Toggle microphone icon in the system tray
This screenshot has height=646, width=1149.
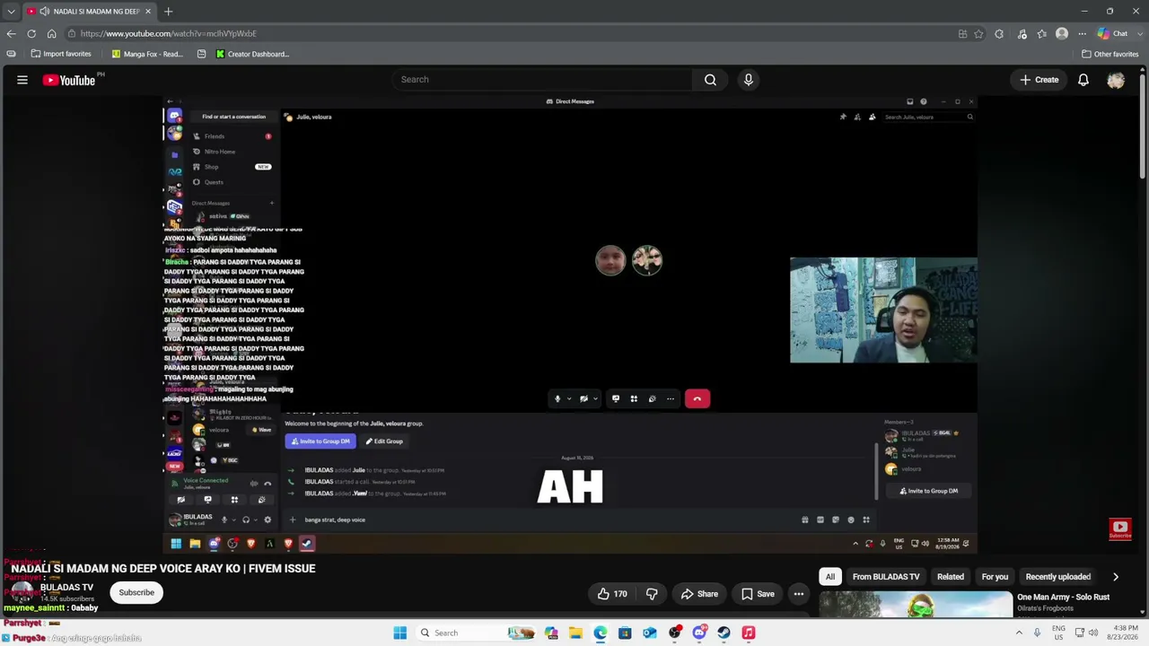tap(1037, 633)
